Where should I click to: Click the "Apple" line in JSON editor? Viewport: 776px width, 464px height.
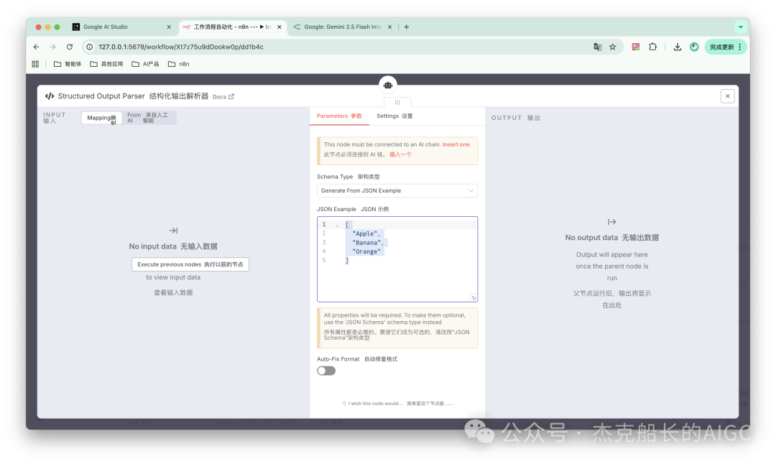click(x=366, y=234)
